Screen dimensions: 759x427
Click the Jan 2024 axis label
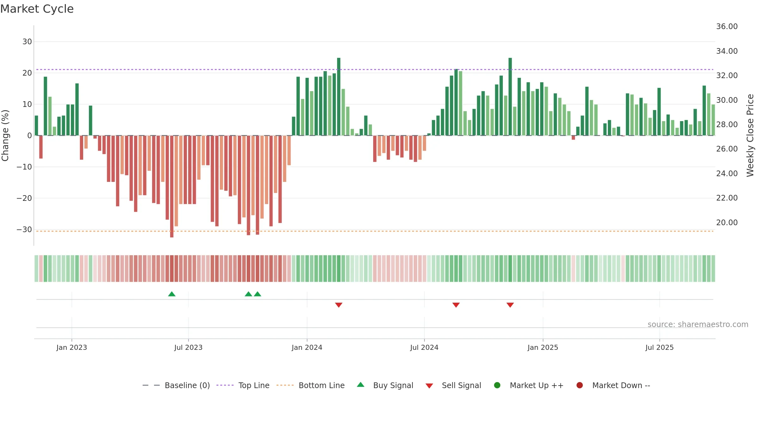pyautogui.click(x=307, y=347)
